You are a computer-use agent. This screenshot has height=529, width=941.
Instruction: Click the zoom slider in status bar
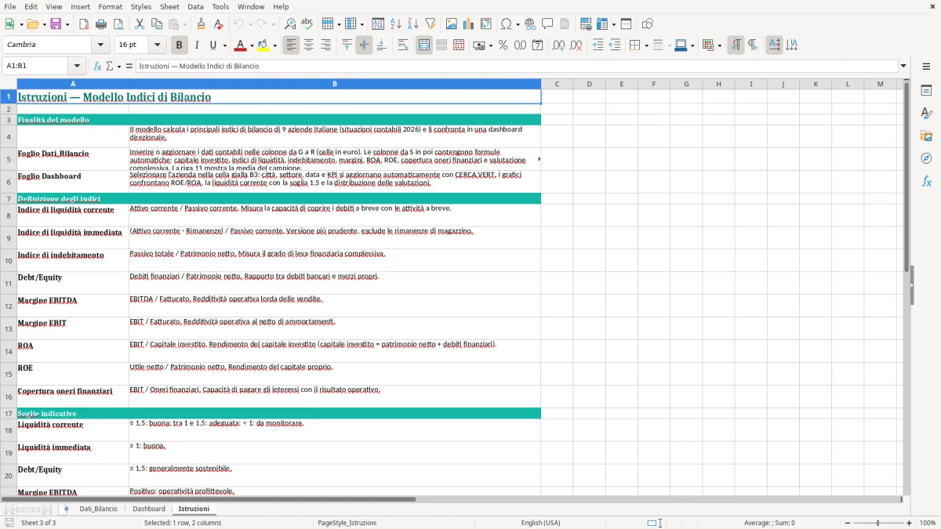click(877, 523)
